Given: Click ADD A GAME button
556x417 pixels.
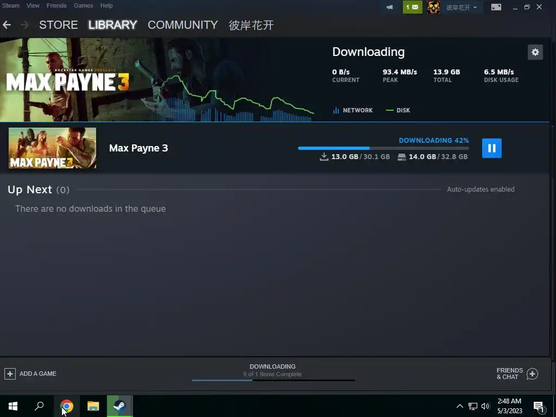Looking at the screenshot, I should 30,374.
